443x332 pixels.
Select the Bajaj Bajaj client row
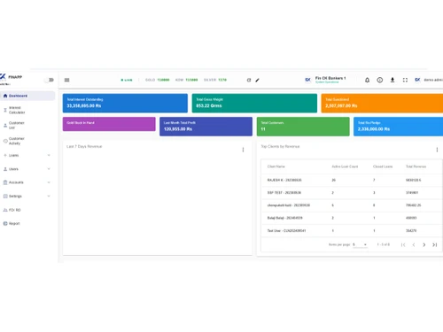352,218
